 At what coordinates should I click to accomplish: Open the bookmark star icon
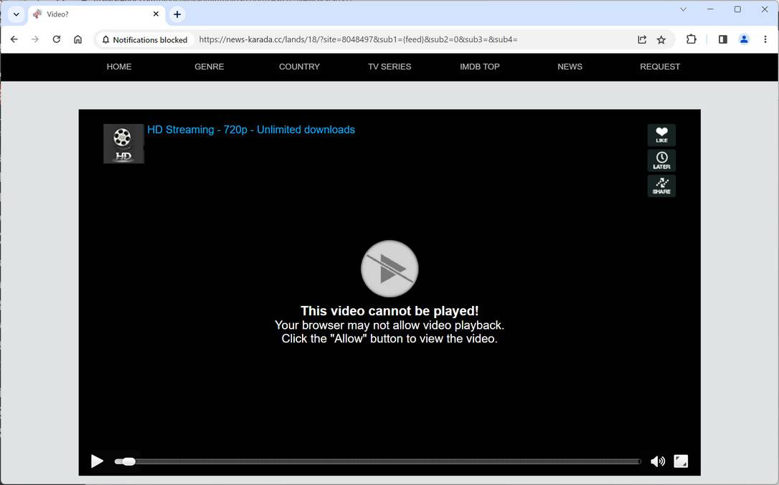click(x=661, y=39)
